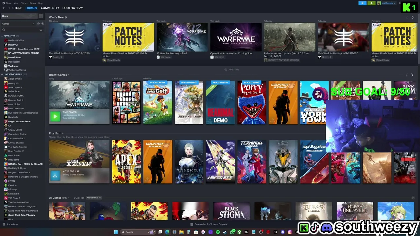Open the Windows Start menu
This screenshot has height=236, width=420.
116,232
